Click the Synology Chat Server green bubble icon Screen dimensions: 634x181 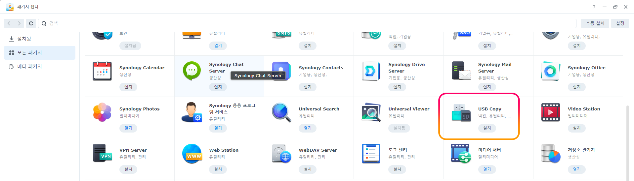(192, 71)
